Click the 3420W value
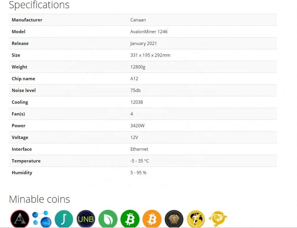 tap(137, 125)
